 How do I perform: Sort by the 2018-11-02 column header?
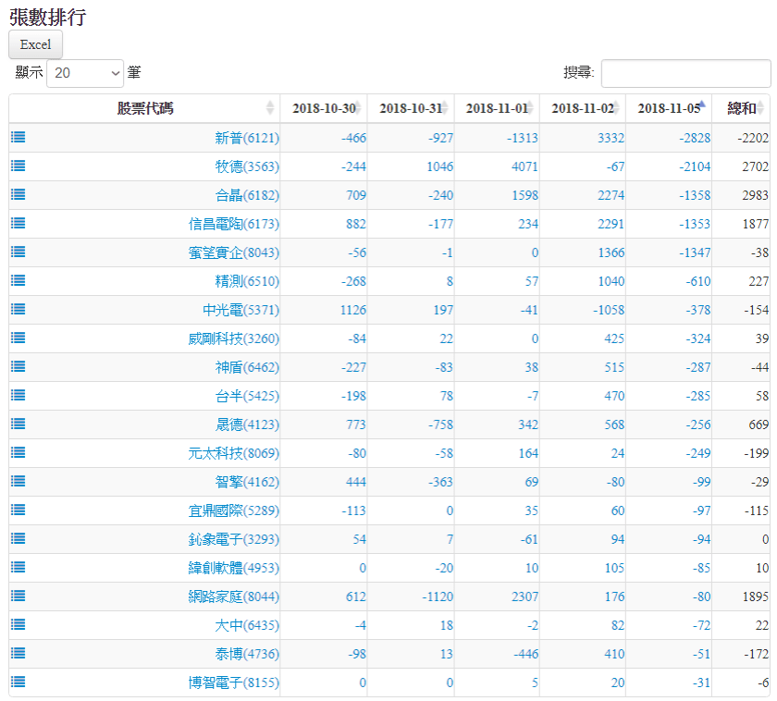click(x=582, y=108)
